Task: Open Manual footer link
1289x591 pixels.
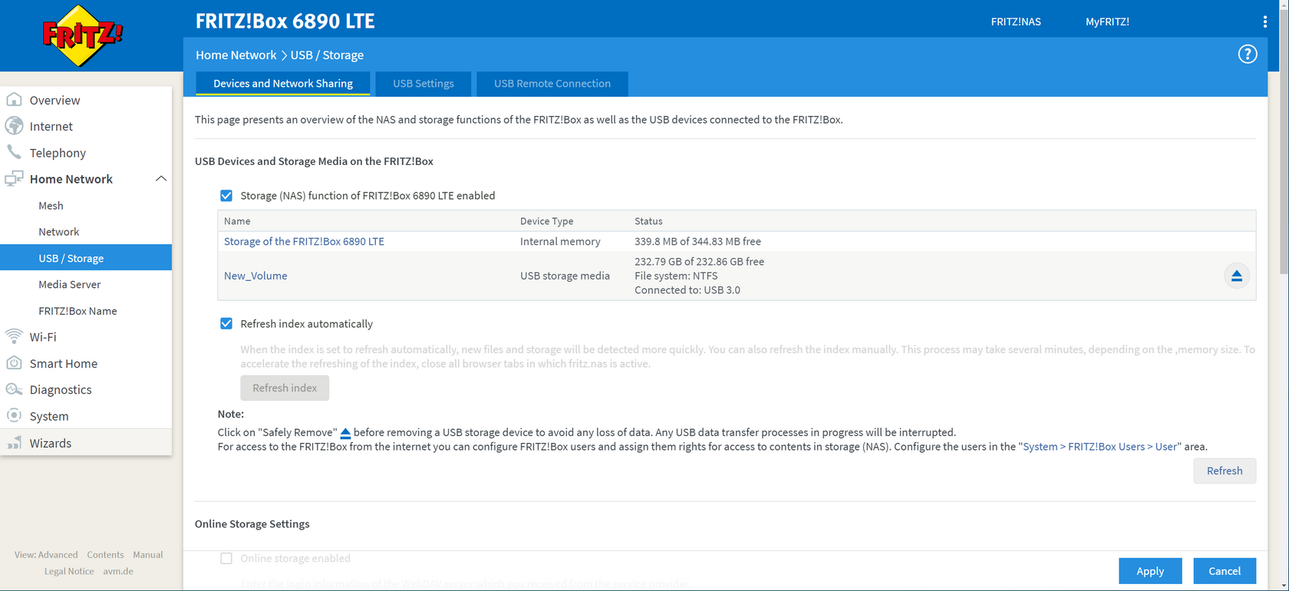Action: coord(147,555)
